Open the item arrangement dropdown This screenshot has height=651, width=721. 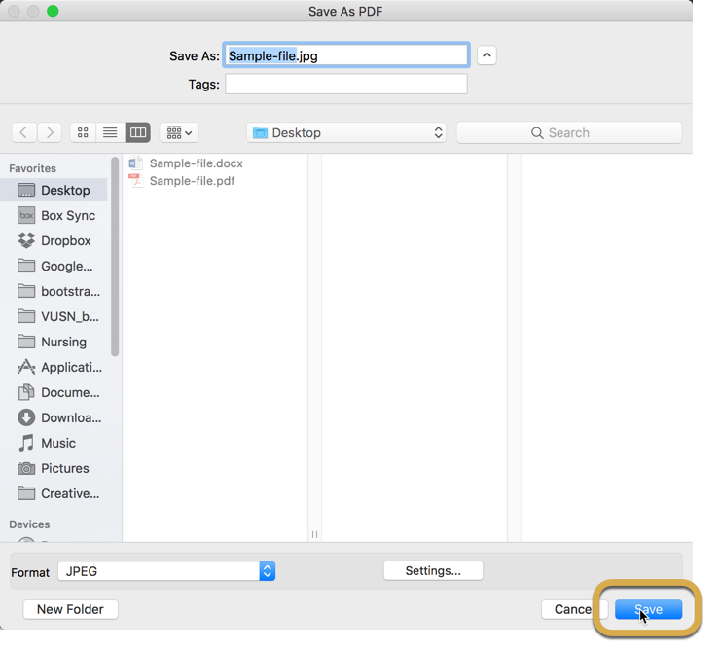(x=178, y=132)
